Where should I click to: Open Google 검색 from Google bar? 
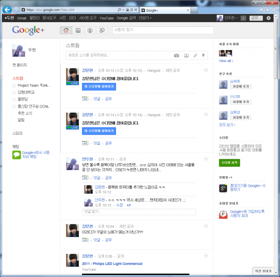pyautogui.click(x=126, y=18)
